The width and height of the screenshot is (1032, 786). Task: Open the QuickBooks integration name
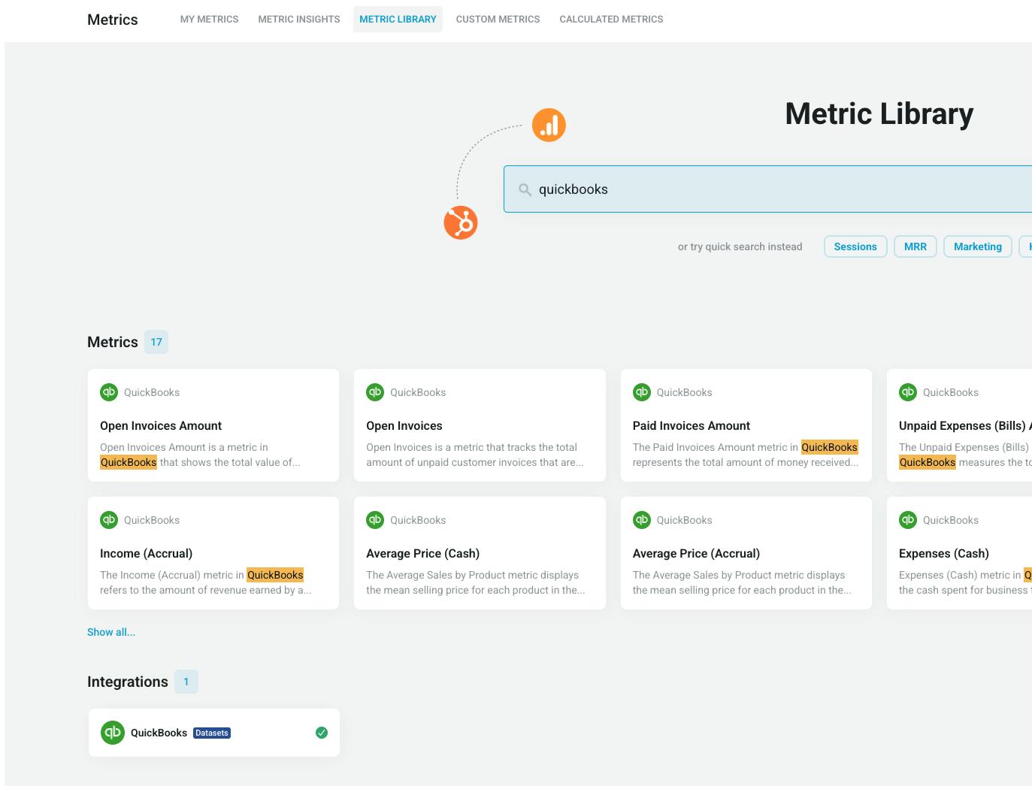point(159,733)
